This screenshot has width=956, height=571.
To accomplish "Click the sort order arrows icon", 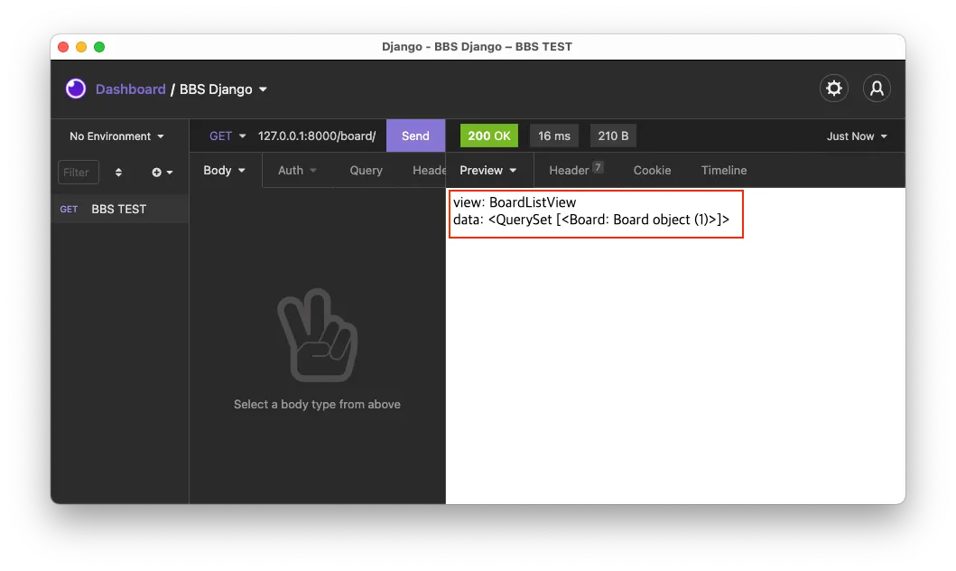I will point(118,173).
